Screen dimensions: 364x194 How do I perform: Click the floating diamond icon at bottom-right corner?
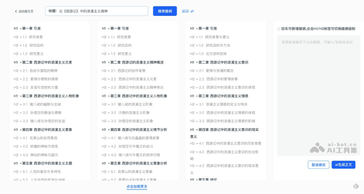(356, 186)
